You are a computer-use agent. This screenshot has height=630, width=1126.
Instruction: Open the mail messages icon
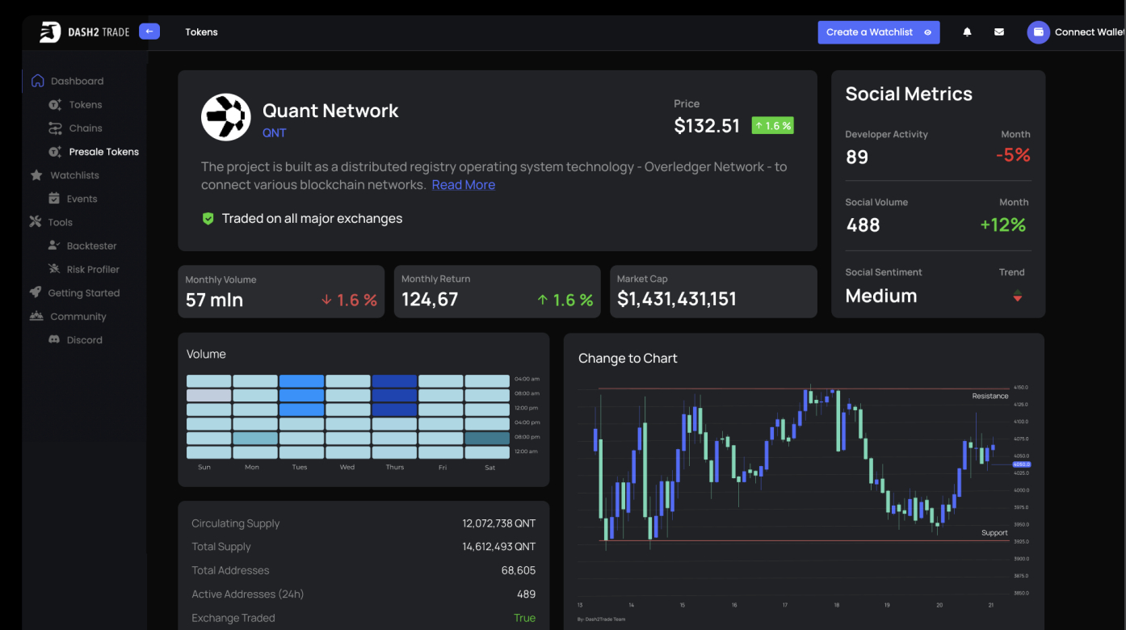click(999, 32)
